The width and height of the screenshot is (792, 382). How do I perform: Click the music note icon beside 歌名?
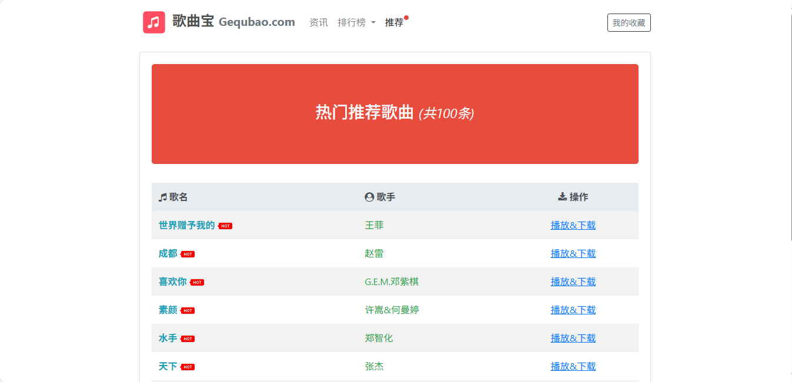163,197
